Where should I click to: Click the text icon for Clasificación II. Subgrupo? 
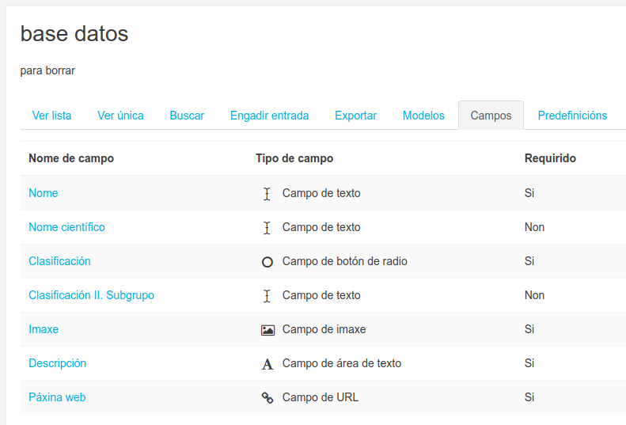click(x=267, y=295)
